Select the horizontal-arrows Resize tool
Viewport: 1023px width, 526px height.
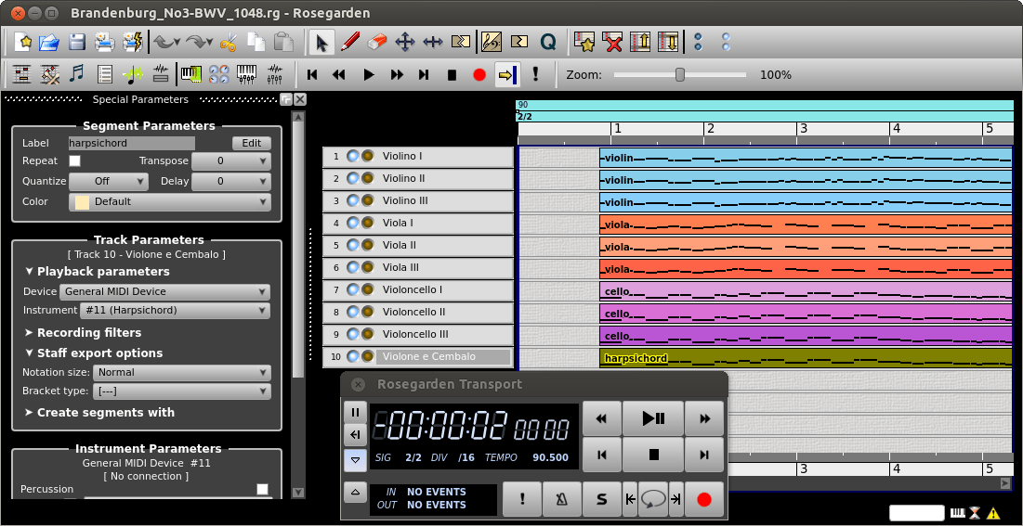tap(433, 43)
